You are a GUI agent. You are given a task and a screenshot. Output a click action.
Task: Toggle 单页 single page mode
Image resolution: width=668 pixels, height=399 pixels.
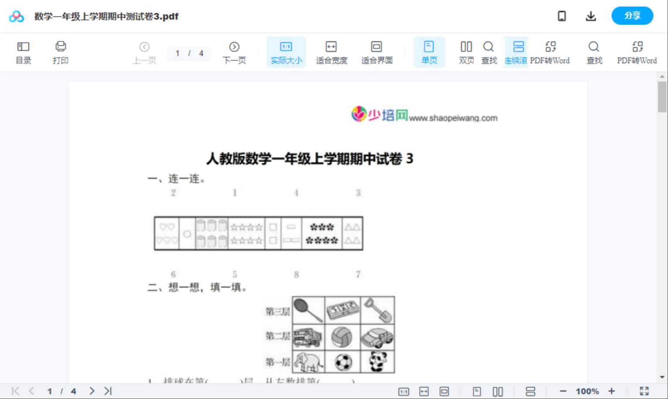click(429, 52)
